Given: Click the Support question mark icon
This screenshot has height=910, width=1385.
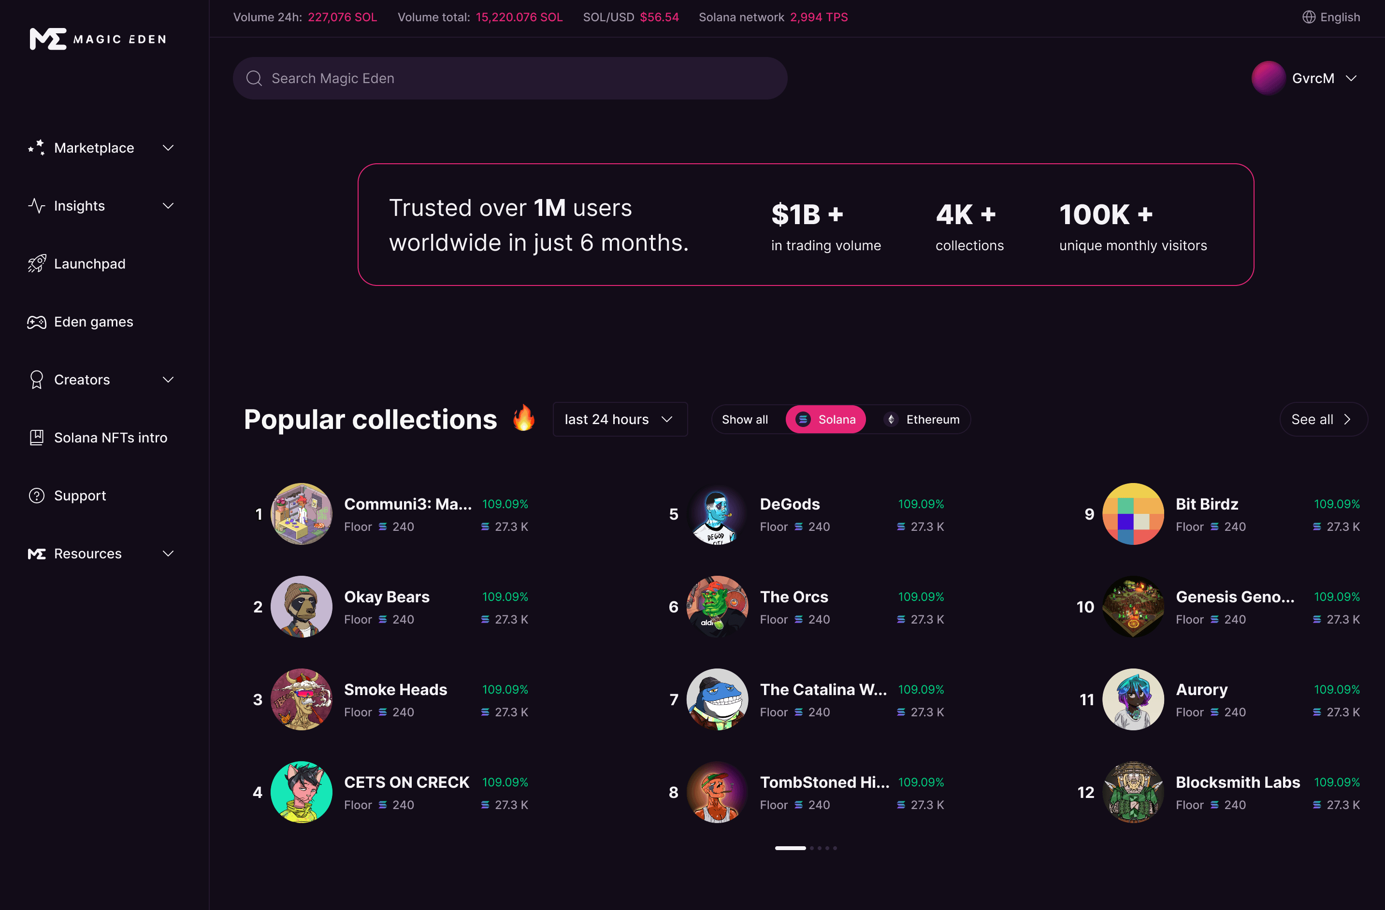Looking at the screenshot, I should (37, 496).
